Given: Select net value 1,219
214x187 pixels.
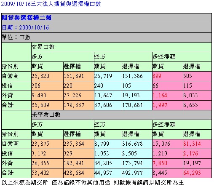Looking at the screenshot, I should click(160, 153).
